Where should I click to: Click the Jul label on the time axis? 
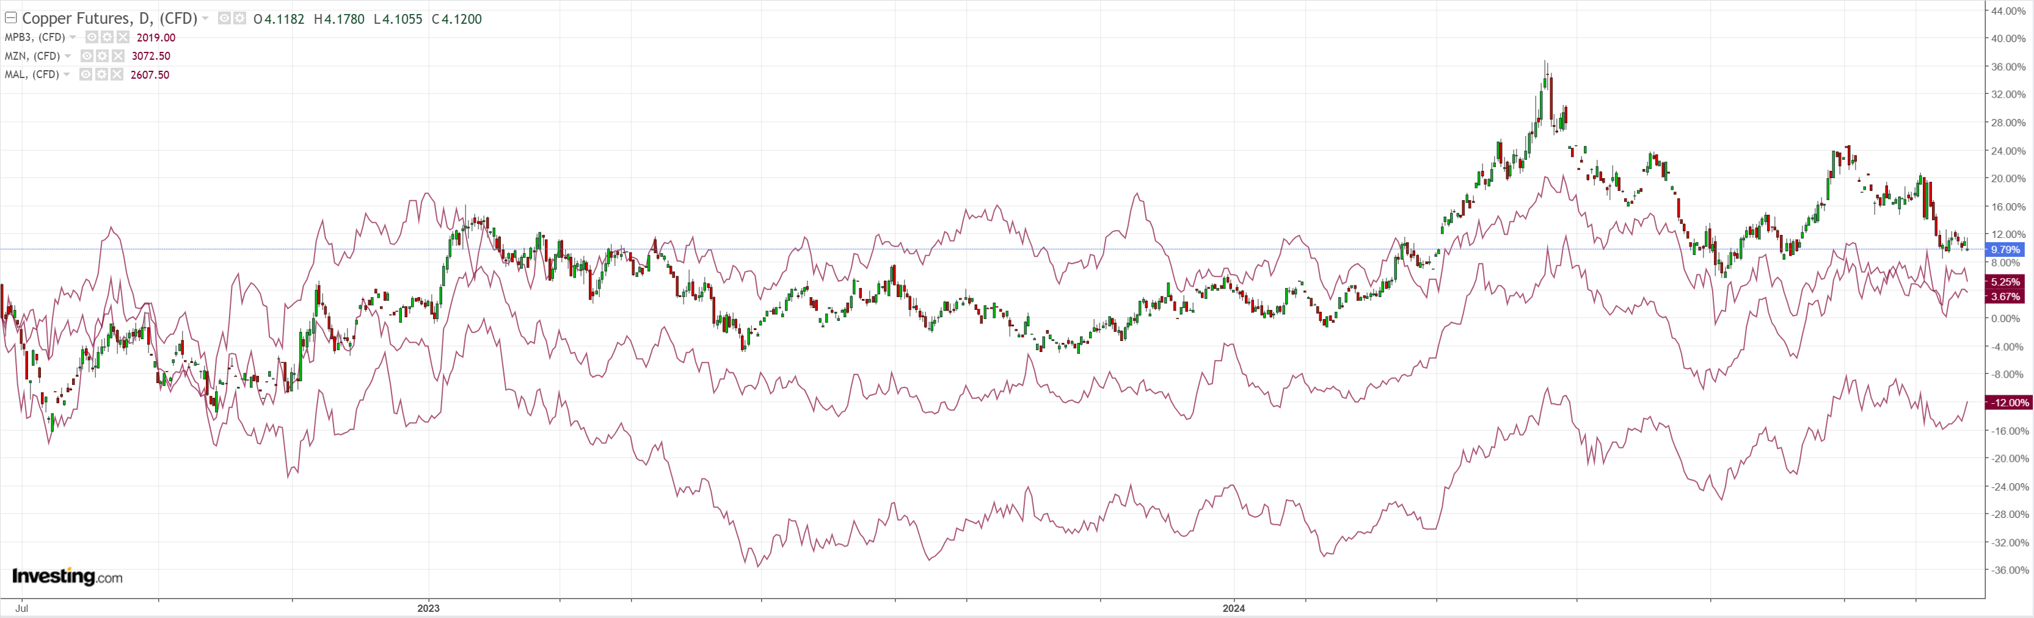(x=22, y=608)
